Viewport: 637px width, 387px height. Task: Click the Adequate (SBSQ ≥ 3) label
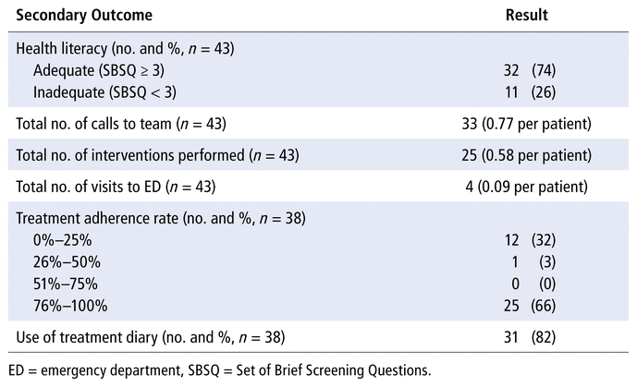click(101, 72)
